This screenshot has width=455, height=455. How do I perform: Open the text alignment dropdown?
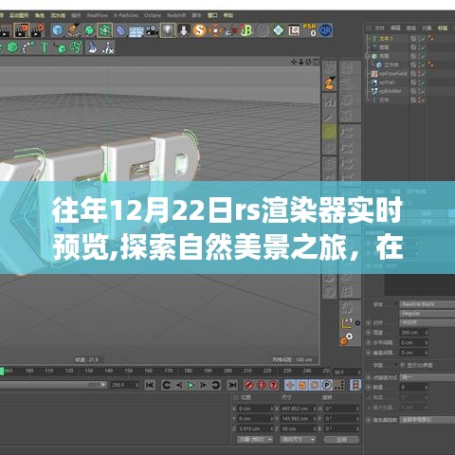click(x=428, y=322)
